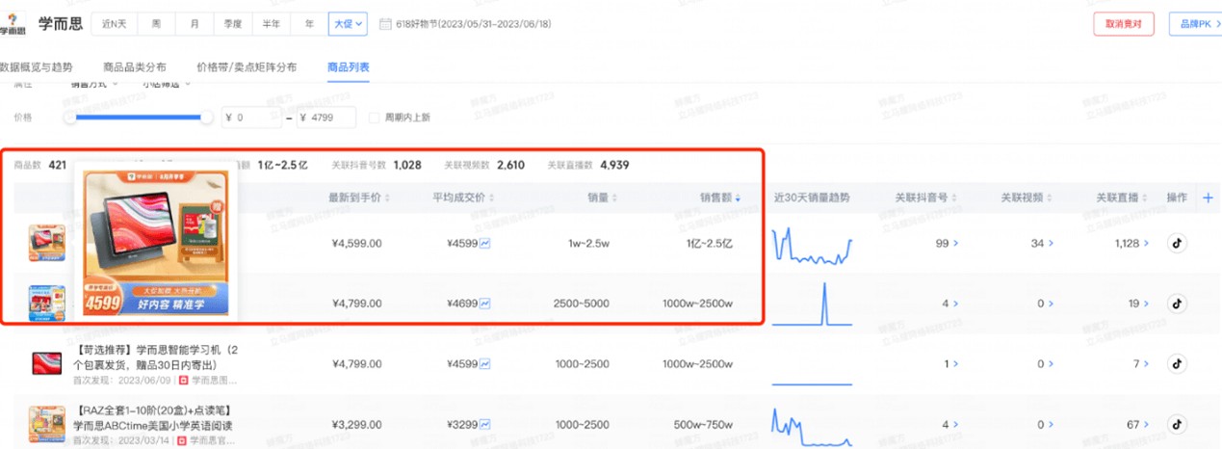Screen dimensions: 1222x449
Task: Select the 年 time range
Action: point(309,24)
